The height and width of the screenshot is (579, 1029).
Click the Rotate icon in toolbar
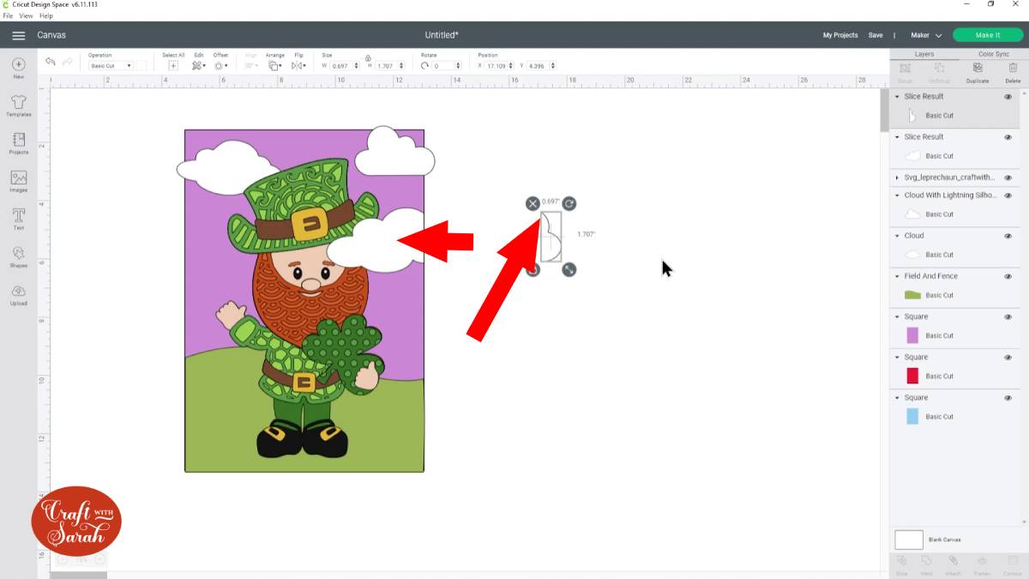click(x=425, y=65)
